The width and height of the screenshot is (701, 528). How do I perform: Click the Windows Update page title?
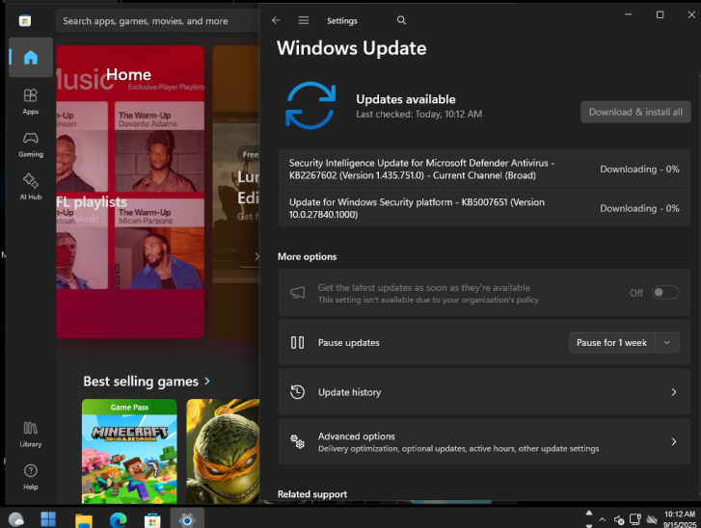351,48
